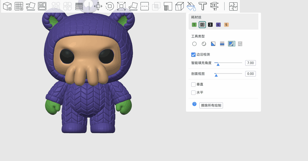Choose the Circle brush tool type
This screenshot has height=161, width=308.
pyautogui.click(x=194, y=44)
